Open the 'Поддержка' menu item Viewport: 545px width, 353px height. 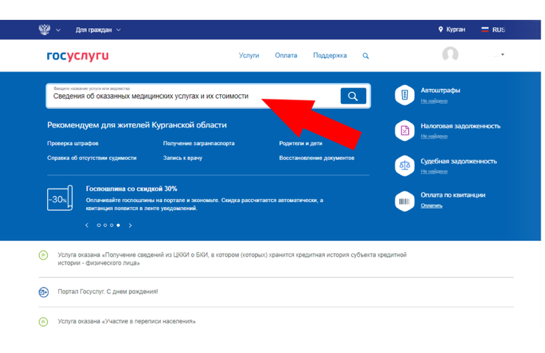(330, 55)
